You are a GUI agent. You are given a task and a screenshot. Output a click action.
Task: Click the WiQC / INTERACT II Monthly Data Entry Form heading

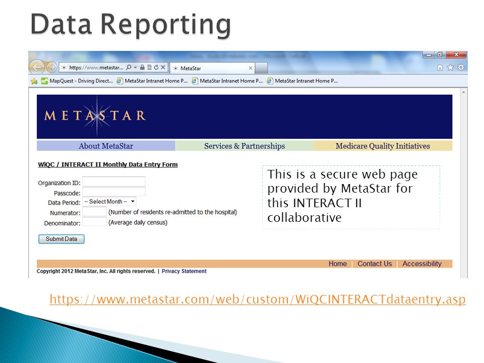tap(108, 164)
